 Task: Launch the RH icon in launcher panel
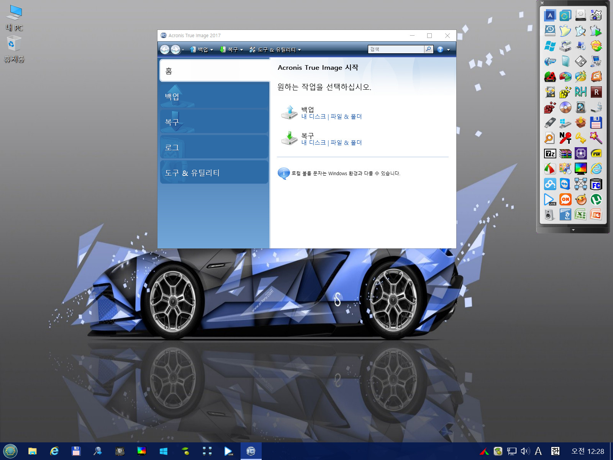580,92
